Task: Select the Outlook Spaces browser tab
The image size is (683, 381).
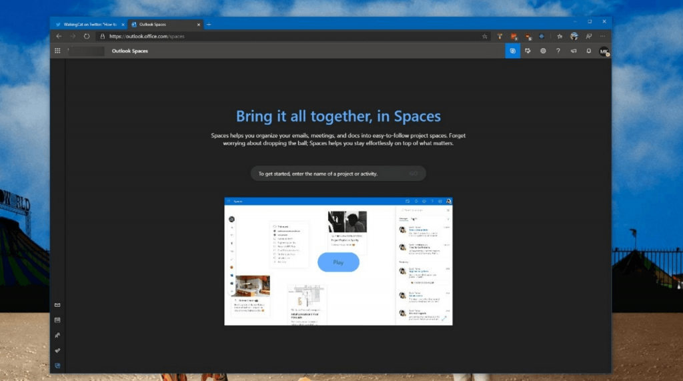Action: tap(164, 25)
